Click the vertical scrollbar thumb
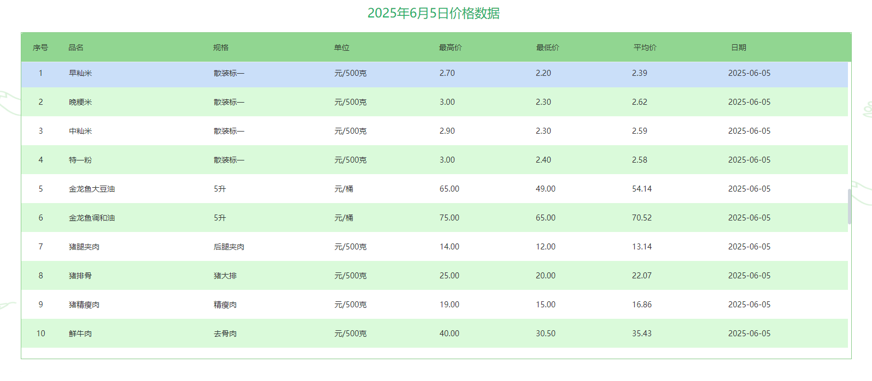Screen dimensions: 872x381 [849, 206]
